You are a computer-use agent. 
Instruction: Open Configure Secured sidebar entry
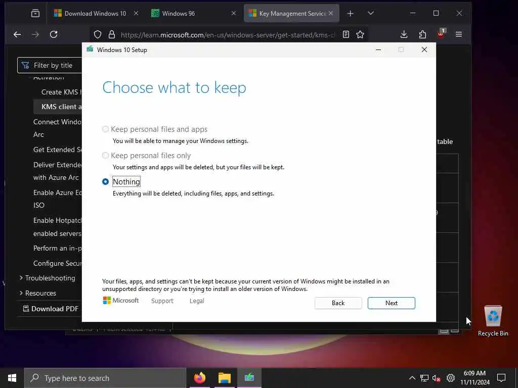58,263
